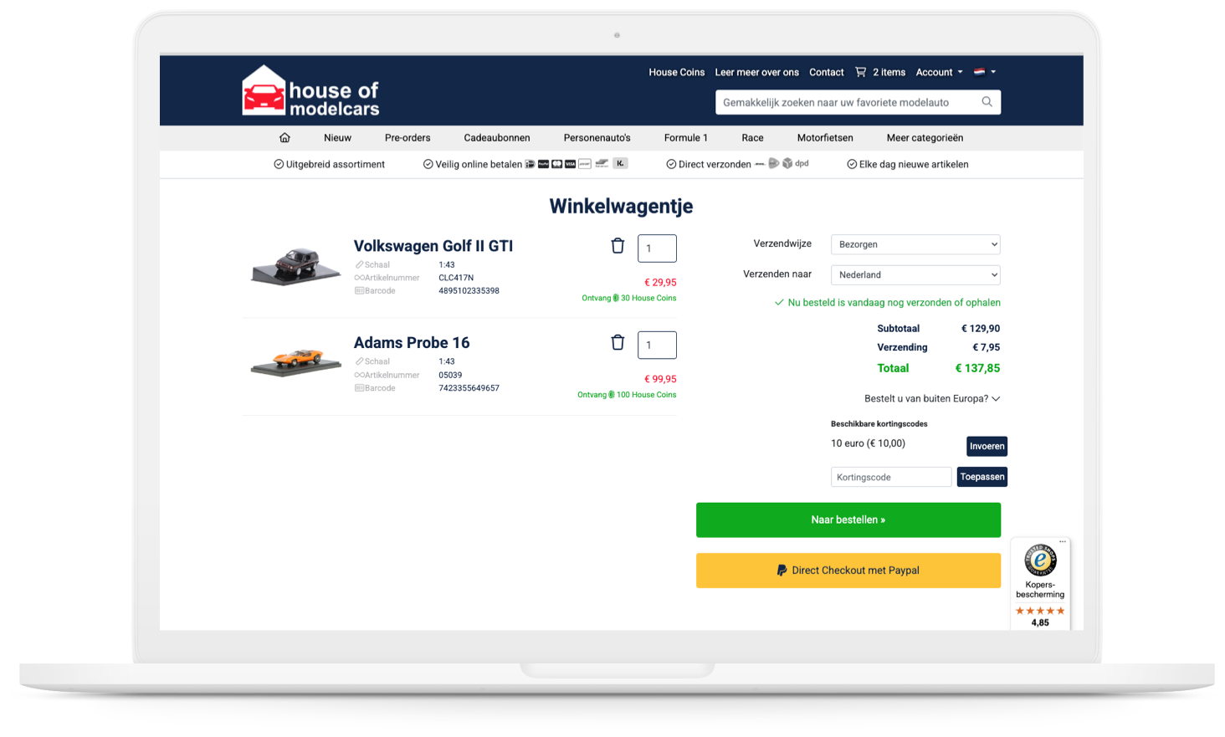This screenshot has width=1225, height=737.
Task: Open the shopping cart via cart icon
Action: click(x=860, y=72)
